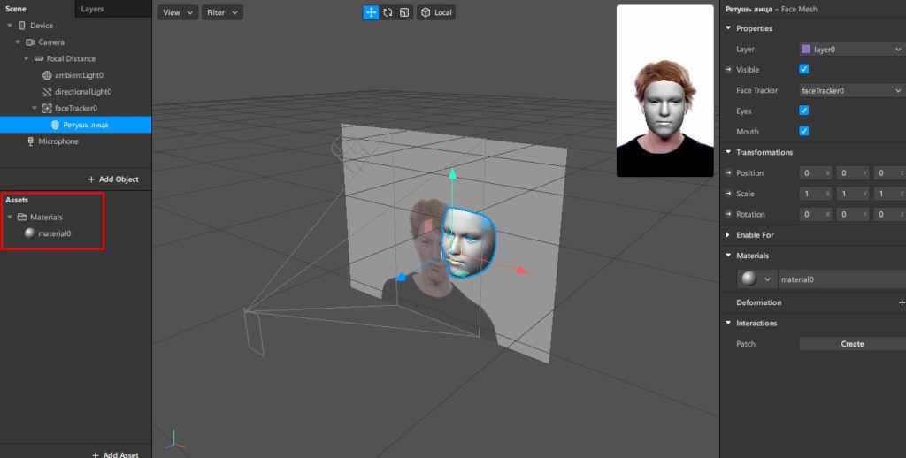Select directionalLight0 in scene tree
906x458 pixels.
pyautogui.click(x=83, y=92)
